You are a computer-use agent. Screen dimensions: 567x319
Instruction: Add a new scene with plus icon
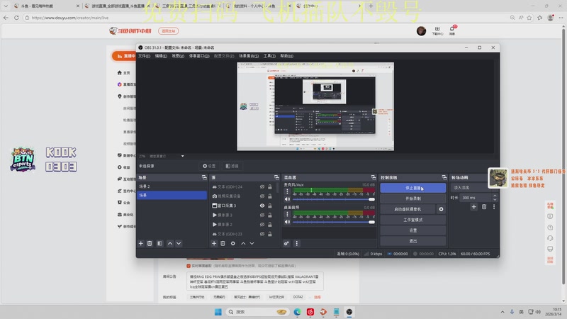[141, 243]
